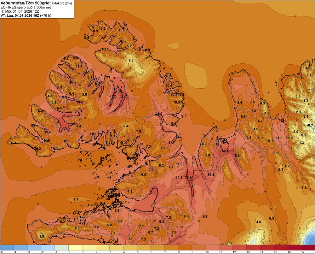Viewport: 315px width, 254px height.
Task: Select the pale green swatch between -1 and 0
Action: [62, 248]
